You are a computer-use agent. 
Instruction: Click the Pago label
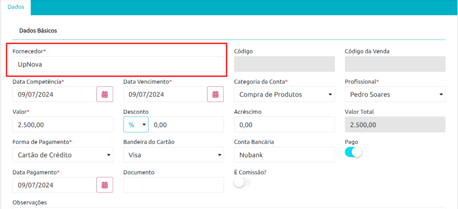pyautogui.click(x=352, y=142)
